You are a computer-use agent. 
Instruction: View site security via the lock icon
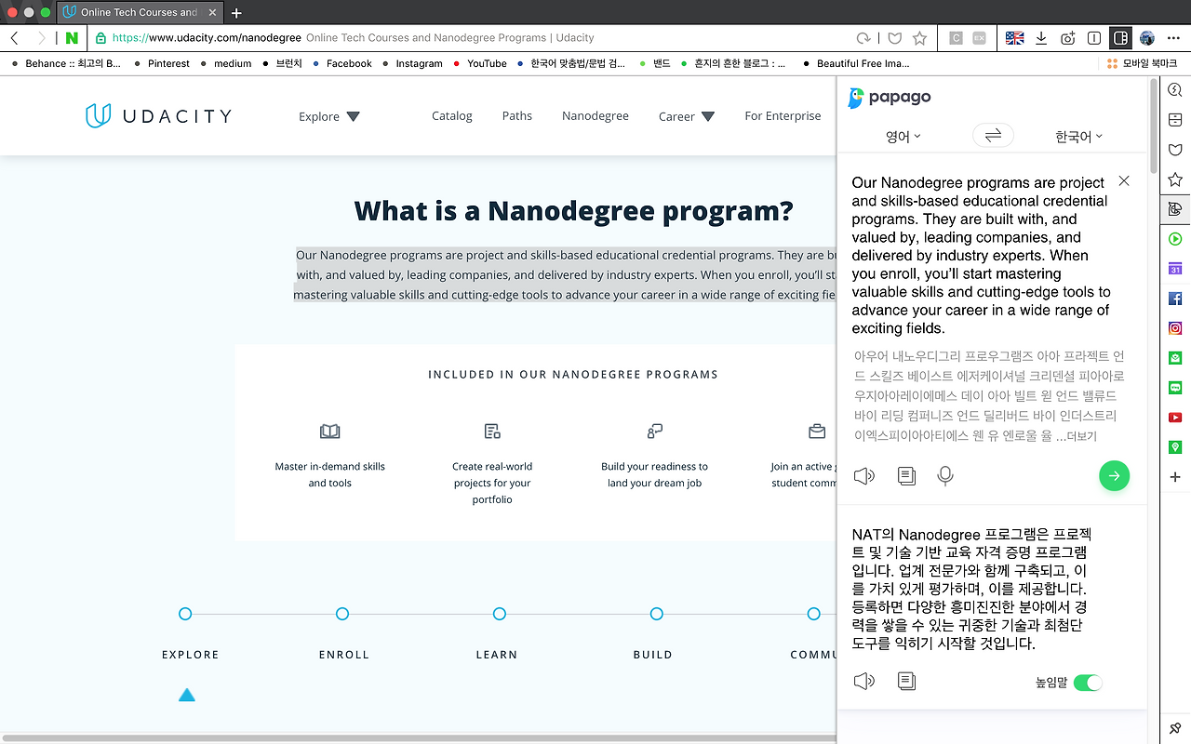100,38
